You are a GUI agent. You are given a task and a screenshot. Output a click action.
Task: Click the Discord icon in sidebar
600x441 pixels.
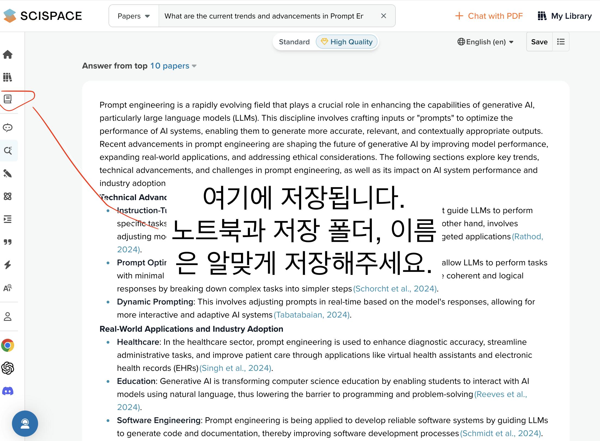pos(8,391)
